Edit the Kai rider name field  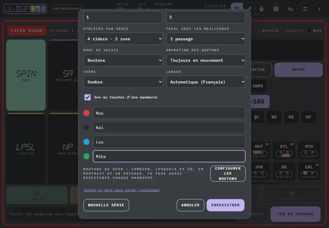click(x=169, y=127)
